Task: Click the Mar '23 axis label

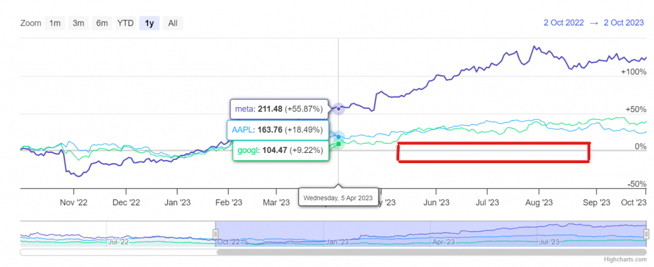Action: point(276,203)
